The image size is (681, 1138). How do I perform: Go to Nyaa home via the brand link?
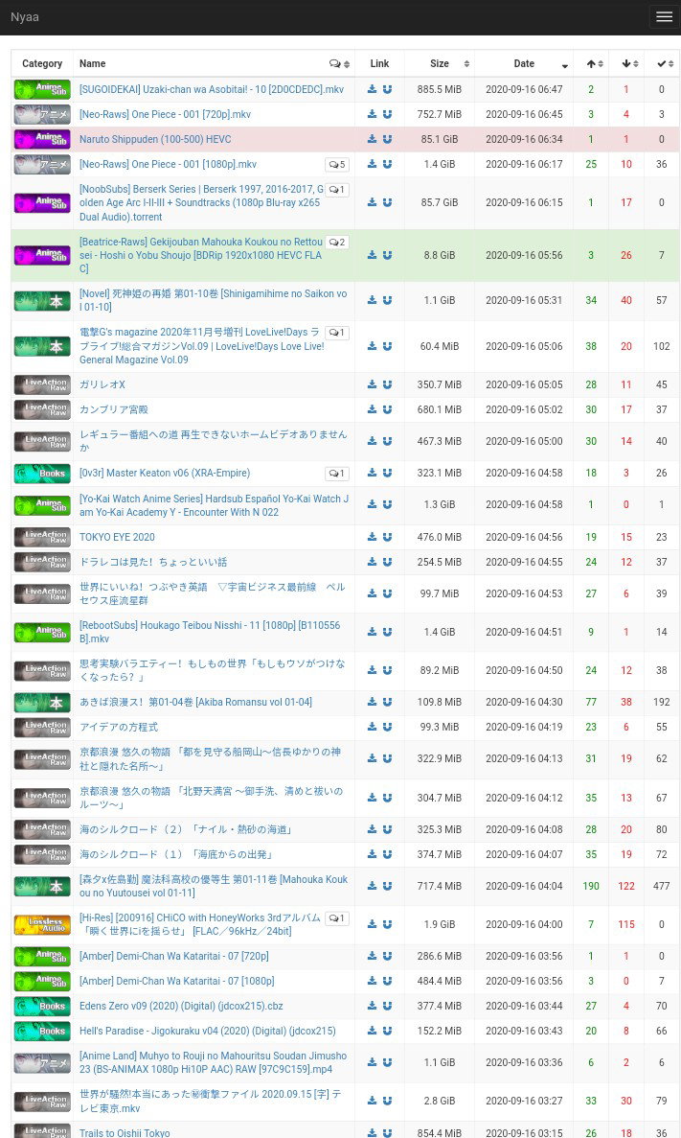25,16
